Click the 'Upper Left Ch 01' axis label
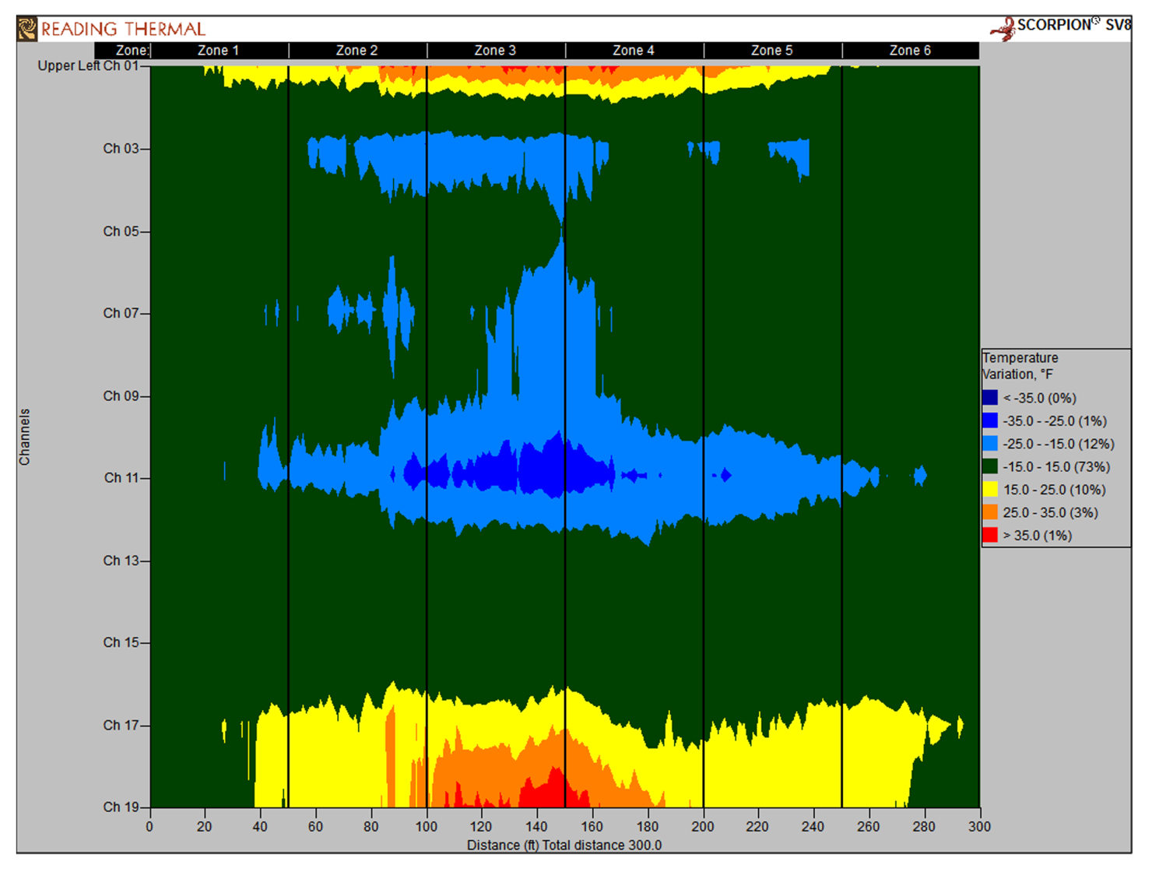Viewport: 1152px width, 872px height. (88, 66)
